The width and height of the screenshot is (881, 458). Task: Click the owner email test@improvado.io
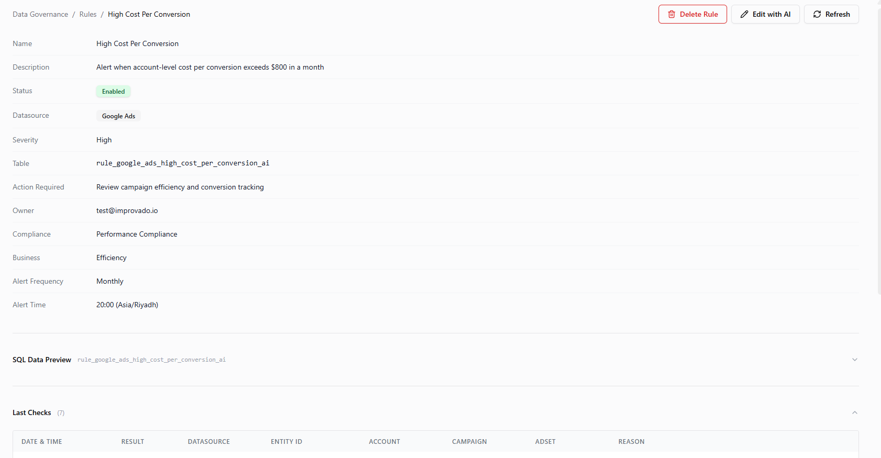[x=127, y=211]
